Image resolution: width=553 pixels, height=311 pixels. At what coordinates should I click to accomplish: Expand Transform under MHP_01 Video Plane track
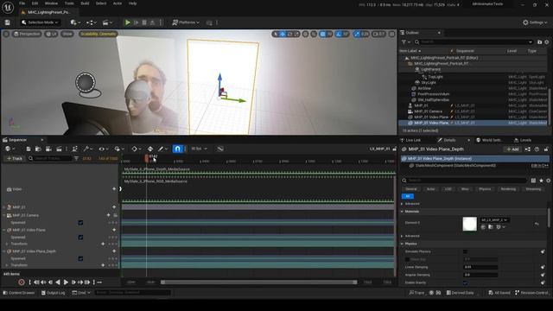7,244
